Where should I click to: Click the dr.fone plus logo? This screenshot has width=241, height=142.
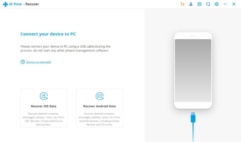5,4
